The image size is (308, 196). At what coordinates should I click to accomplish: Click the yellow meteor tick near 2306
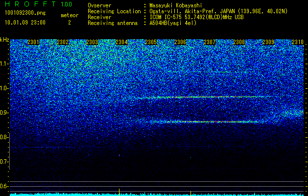coord(190,193)
